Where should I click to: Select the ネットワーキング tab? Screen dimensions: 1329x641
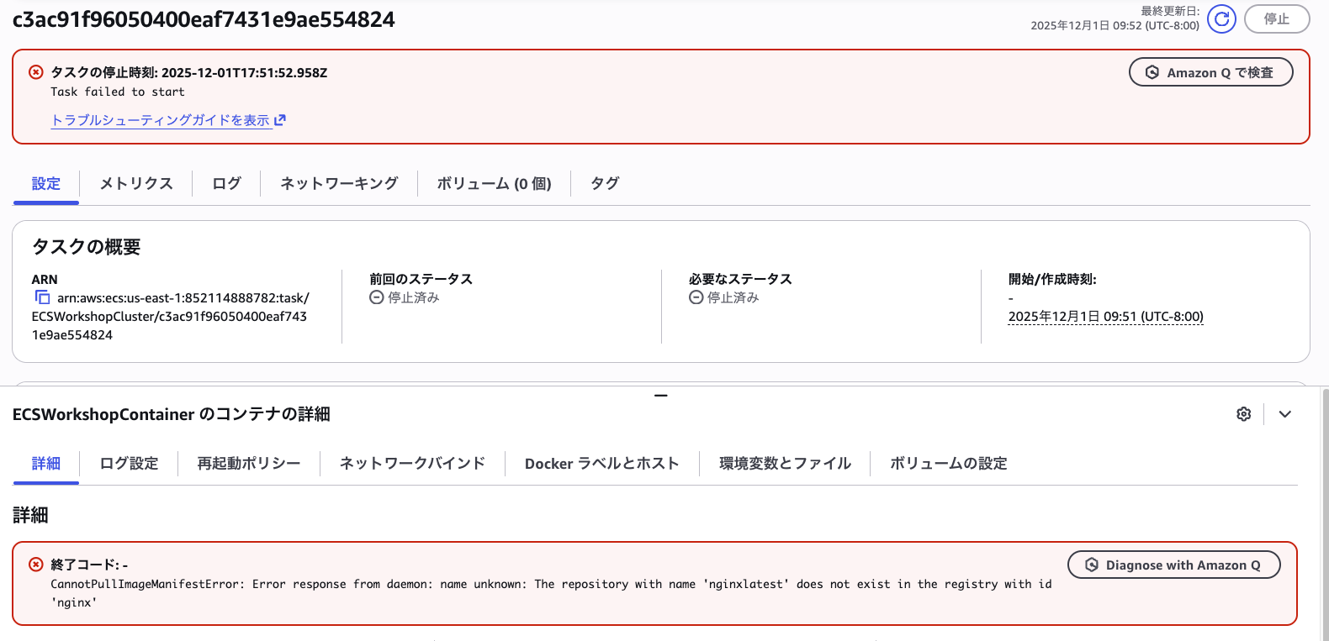point(339,183)
